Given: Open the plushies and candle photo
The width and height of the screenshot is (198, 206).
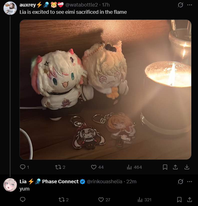Looking at the screenshot, I should point(105,89).
